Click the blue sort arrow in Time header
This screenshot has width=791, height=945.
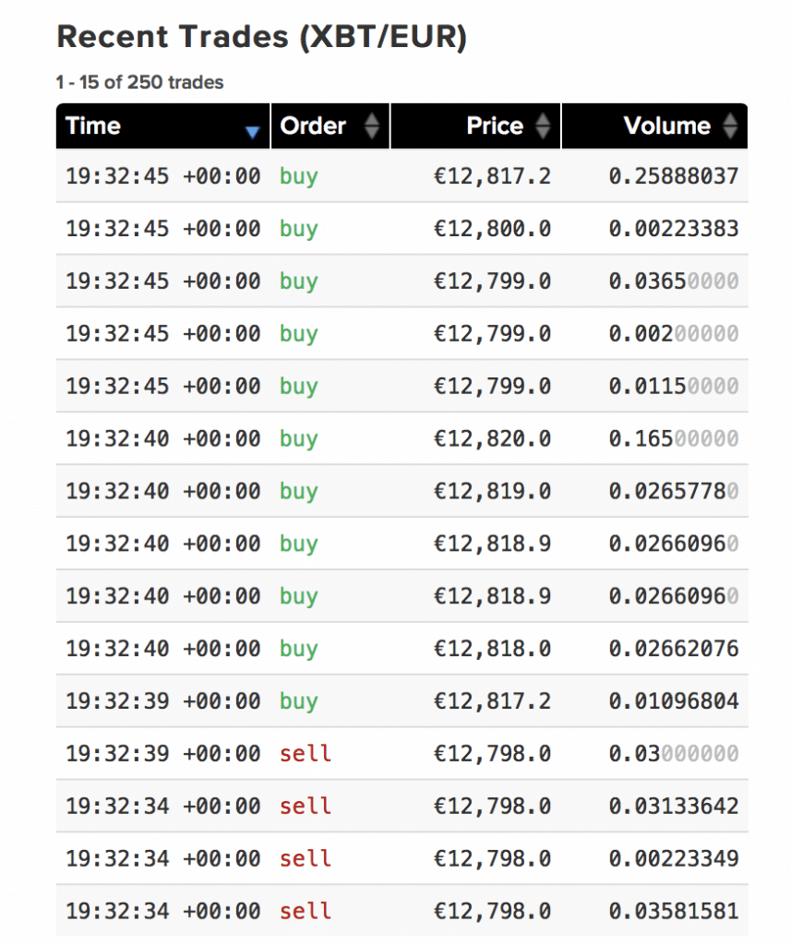click(252, 133)
